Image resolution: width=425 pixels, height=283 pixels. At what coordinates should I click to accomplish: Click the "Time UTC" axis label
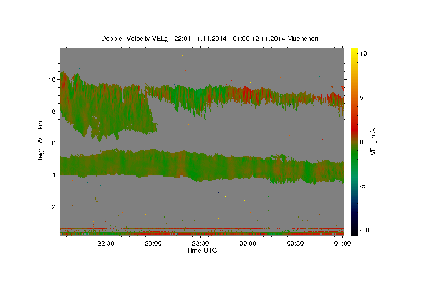tap(202, 250)
